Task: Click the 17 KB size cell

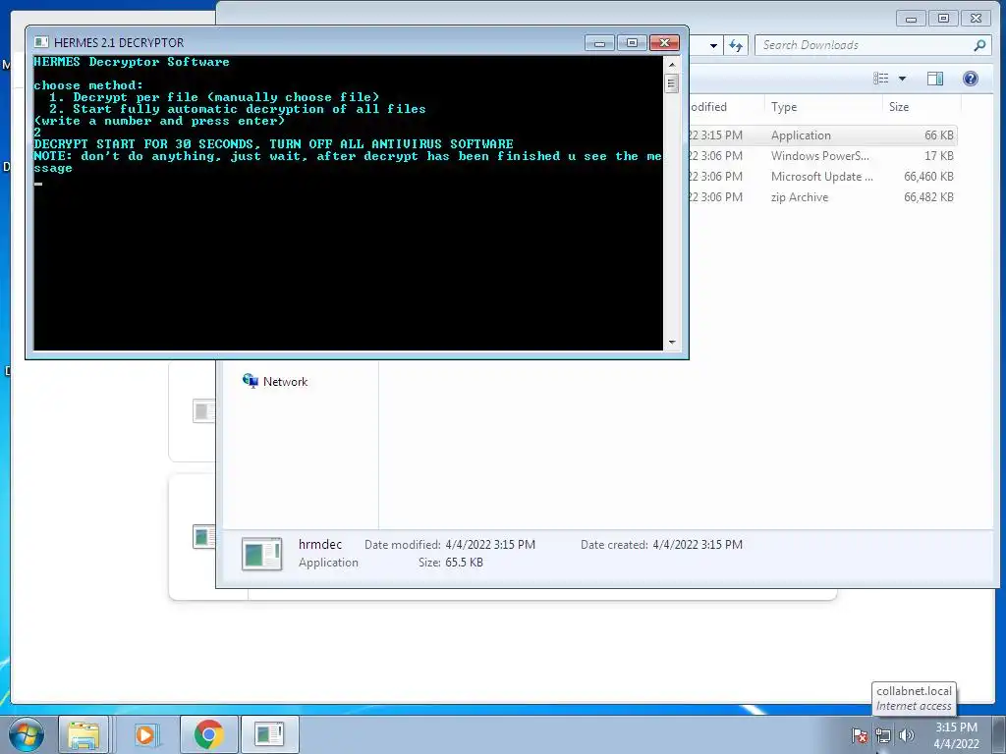Action: [938, 156]
